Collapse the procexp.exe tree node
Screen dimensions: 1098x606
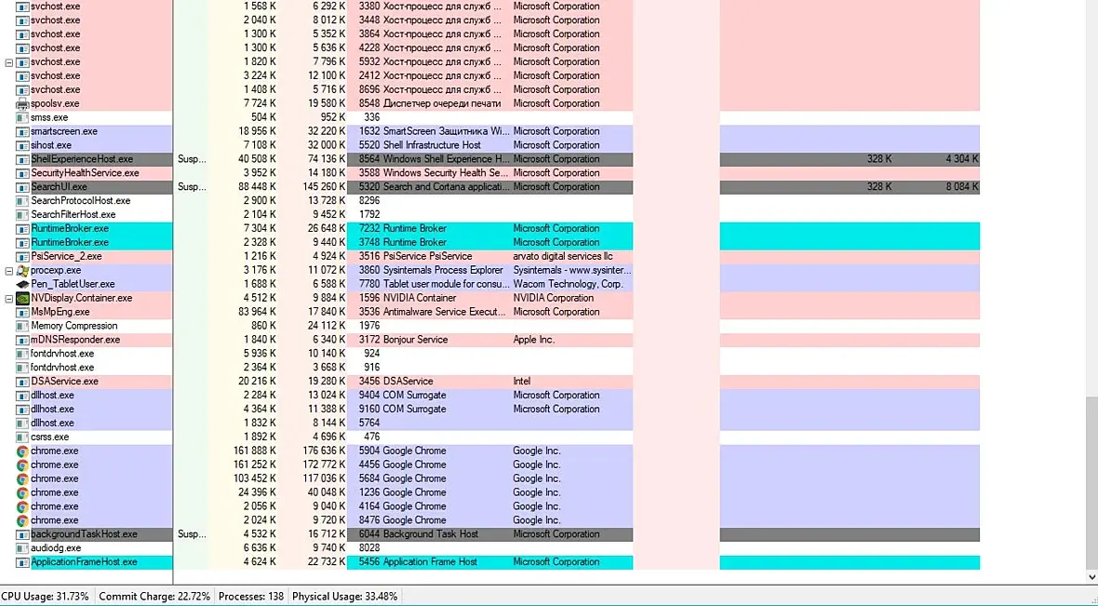point(9,271)
